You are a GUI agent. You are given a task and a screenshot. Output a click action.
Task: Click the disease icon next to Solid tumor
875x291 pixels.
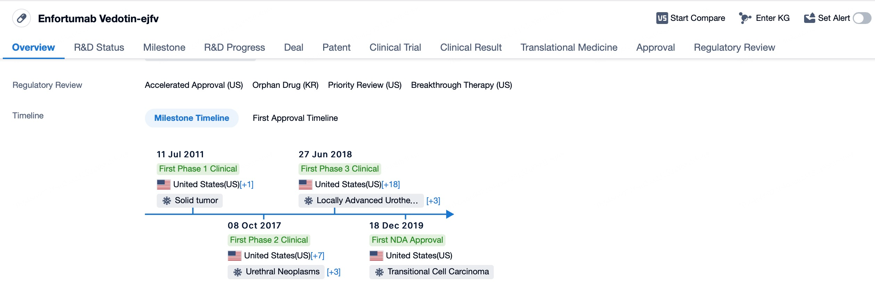pos(167,201)
